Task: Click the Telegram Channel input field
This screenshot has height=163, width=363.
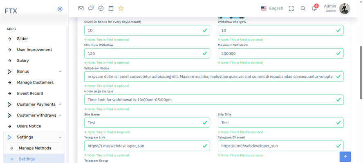Action: 280,146
